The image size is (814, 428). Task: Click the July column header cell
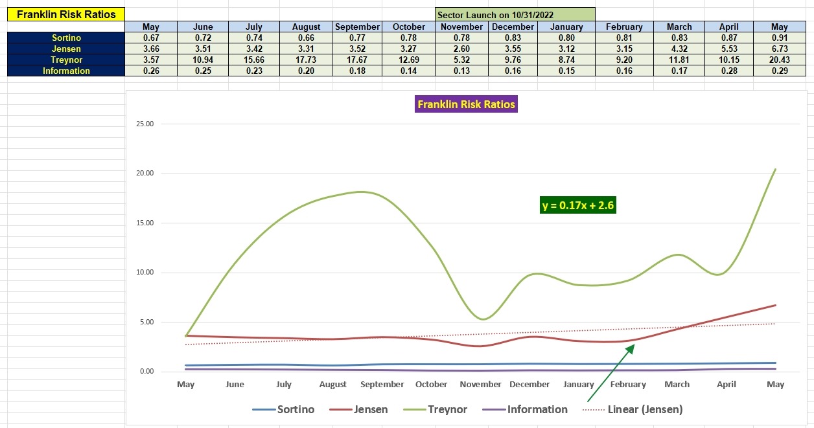254,27
